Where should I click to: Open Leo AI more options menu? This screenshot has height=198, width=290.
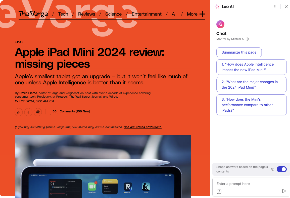[275, 7]
